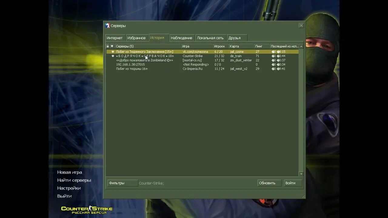Sort by Пинг column header
The image size is (388, 218).
coord(262,46)
